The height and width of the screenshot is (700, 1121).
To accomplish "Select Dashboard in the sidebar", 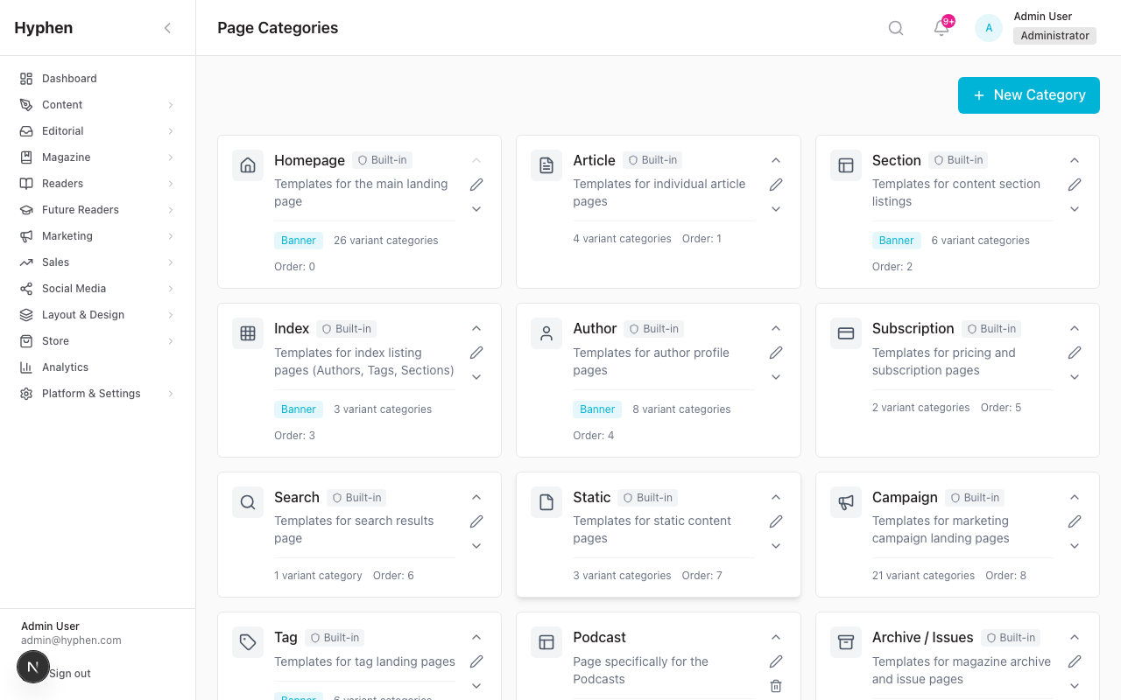I will (71, 78).
